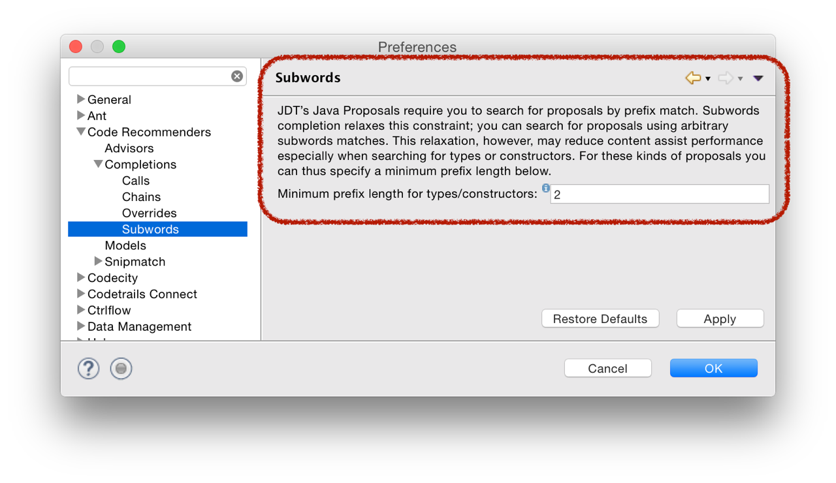Select Overrides in the preferences tree
Image resolution: width=836 pixels, height=483 pixels.
click(x=149, y=213)
